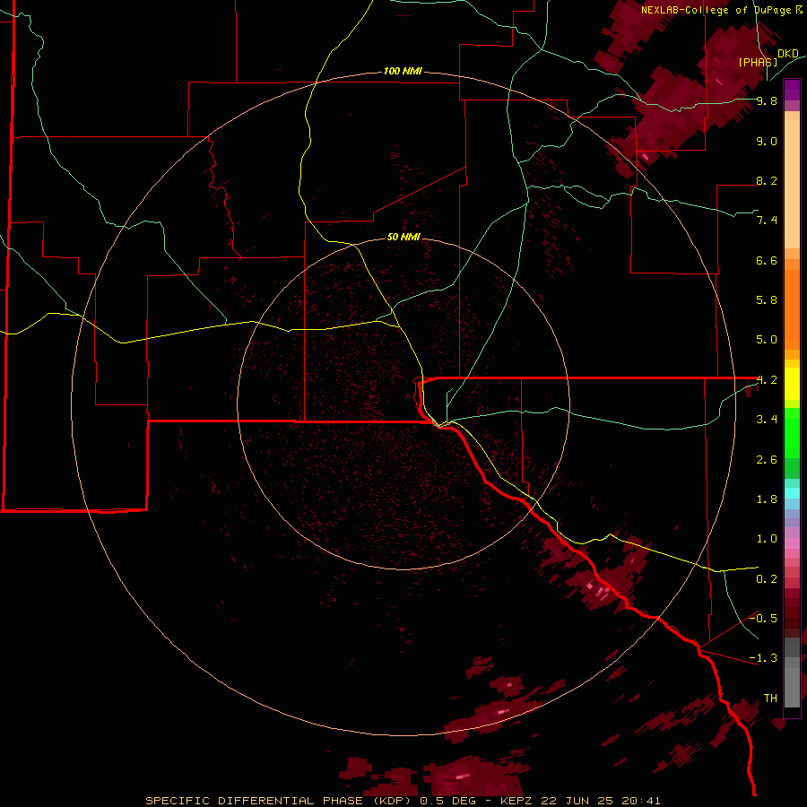Click the TH threshold label
Image resolution: width=807 pixels, height=807 pixels.
coord(770,698)
